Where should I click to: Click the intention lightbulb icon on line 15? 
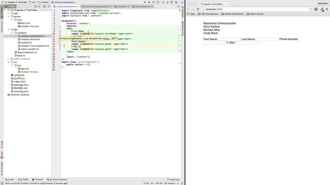[64, 46]
